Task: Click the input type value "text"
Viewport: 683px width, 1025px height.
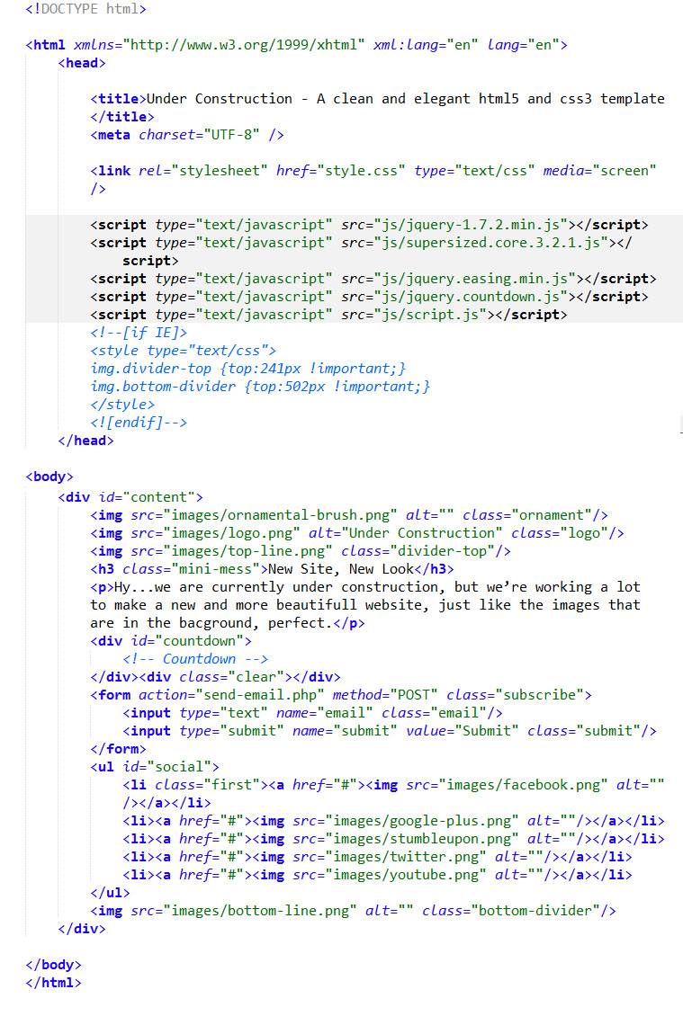Action: pos(244,713)
